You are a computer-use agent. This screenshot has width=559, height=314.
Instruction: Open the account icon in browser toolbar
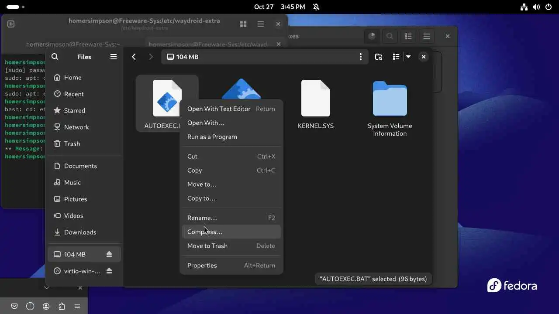coord(46,306)
